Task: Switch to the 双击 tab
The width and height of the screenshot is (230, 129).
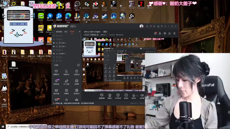Action: (66, 32)
